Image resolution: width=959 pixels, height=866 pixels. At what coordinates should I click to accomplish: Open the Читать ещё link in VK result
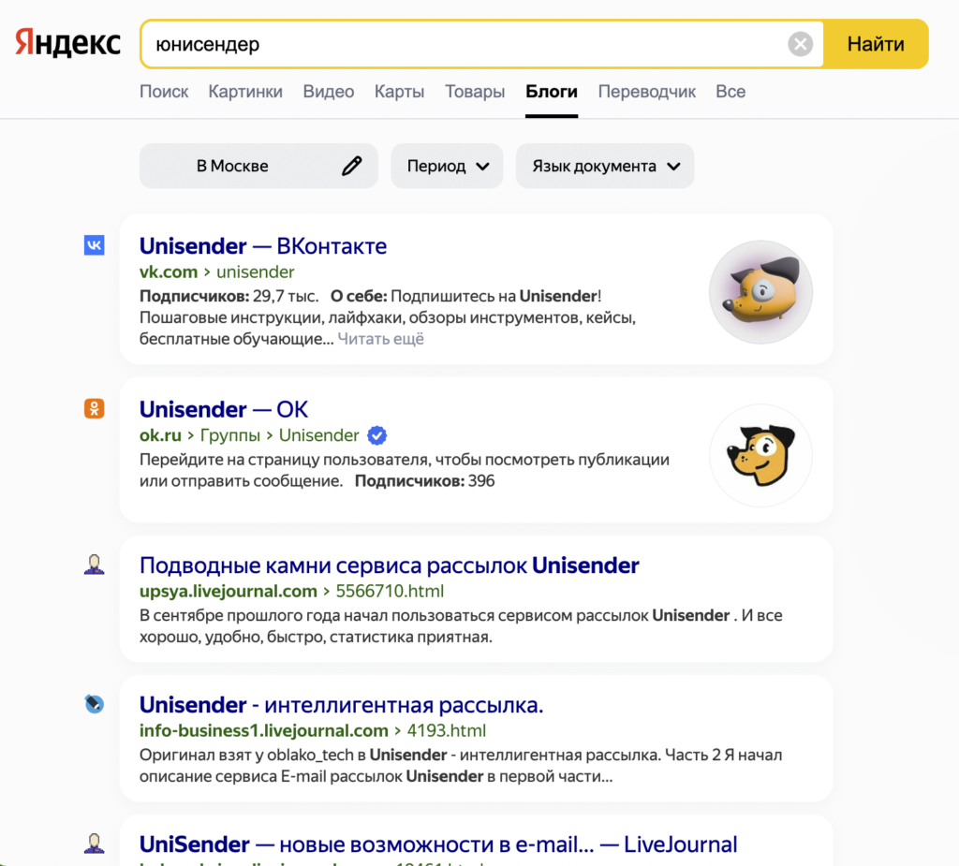pyautogui.click(x=381, y=340)
